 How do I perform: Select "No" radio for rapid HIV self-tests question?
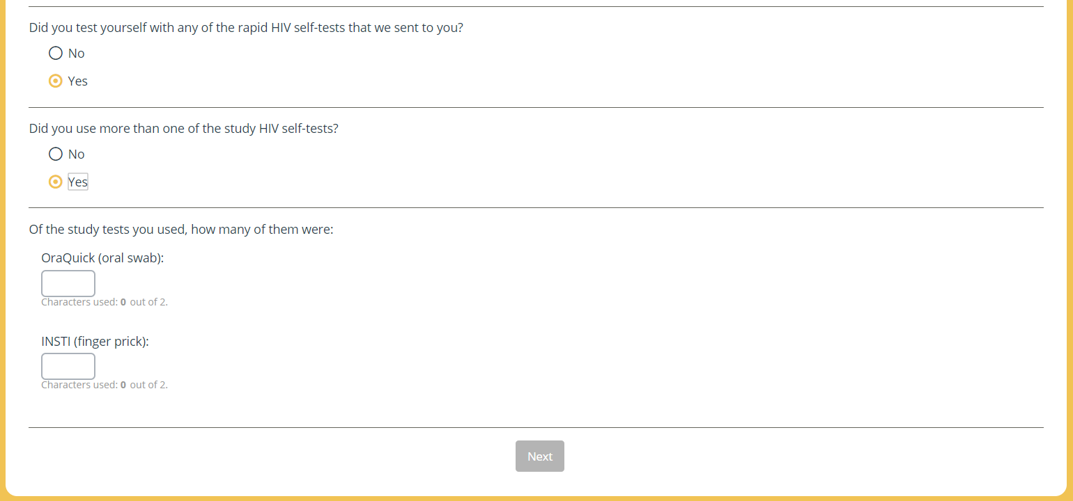56,54
